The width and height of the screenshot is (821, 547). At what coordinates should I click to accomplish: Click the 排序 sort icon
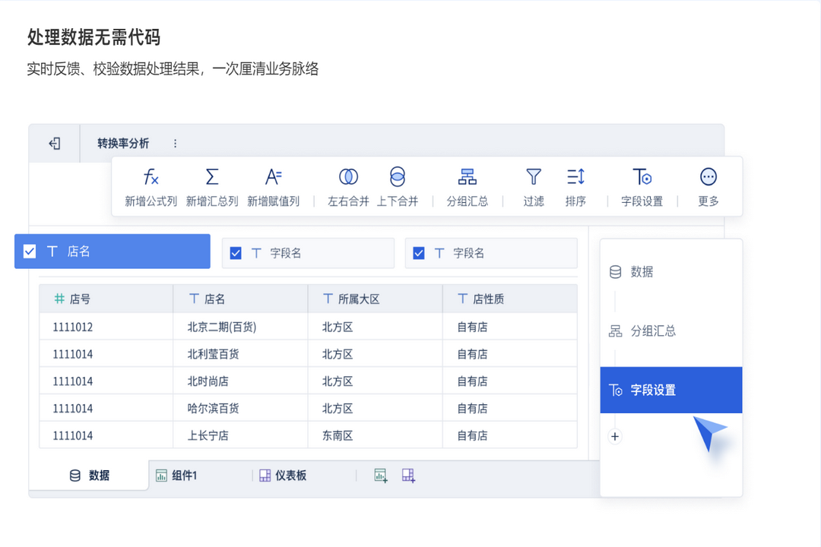click(576, 185)
